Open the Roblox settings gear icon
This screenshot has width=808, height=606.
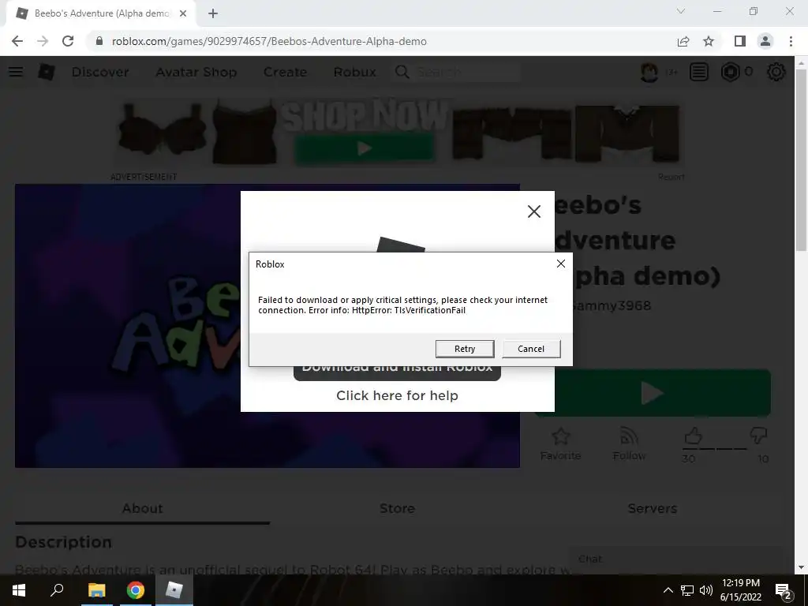(776, 72)
